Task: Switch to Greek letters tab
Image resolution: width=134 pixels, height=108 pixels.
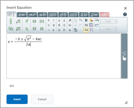Action: (x=42, y=15)
